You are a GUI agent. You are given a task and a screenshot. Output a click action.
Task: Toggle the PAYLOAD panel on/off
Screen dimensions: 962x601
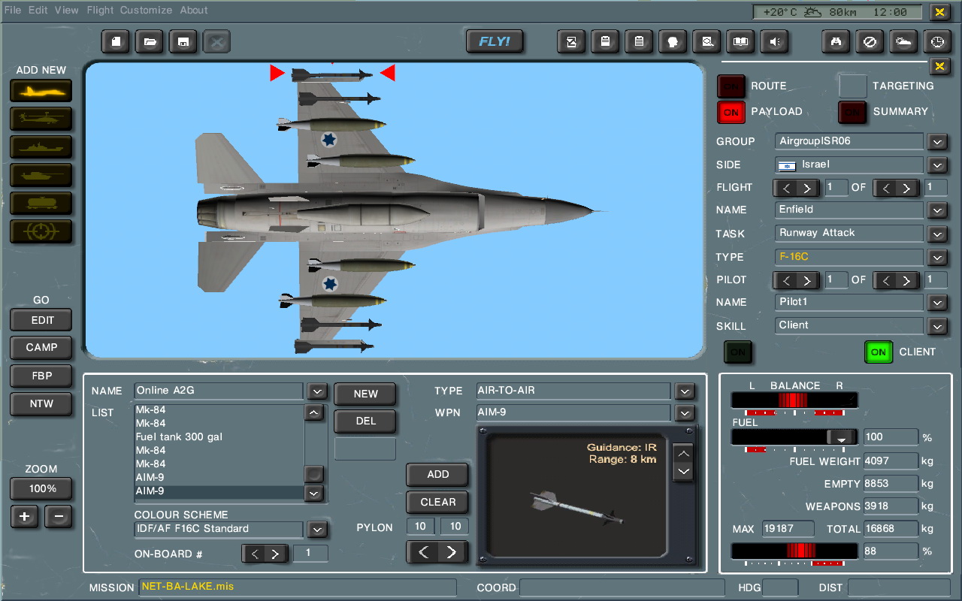click(x=731, y=112)
